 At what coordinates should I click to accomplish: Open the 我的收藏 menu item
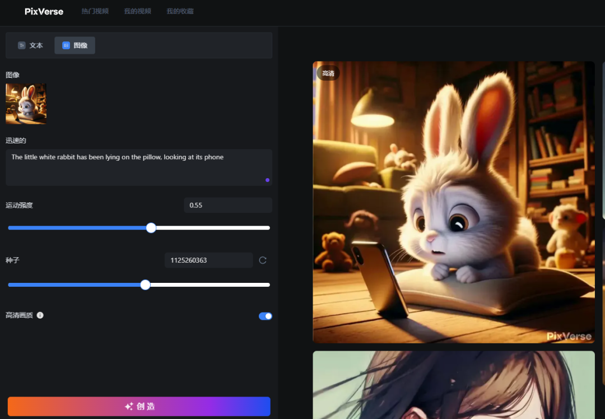pos(180,11)
